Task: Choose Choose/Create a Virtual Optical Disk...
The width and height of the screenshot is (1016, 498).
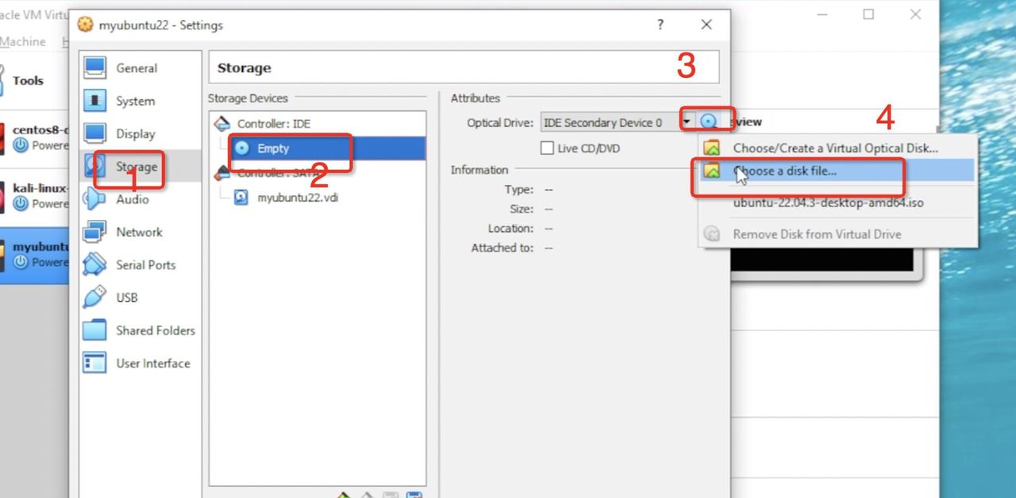Action: [837, 148]
